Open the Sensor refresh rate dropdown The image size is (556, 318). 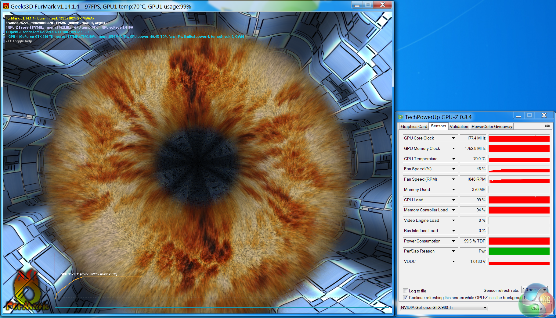coord(535,290)
